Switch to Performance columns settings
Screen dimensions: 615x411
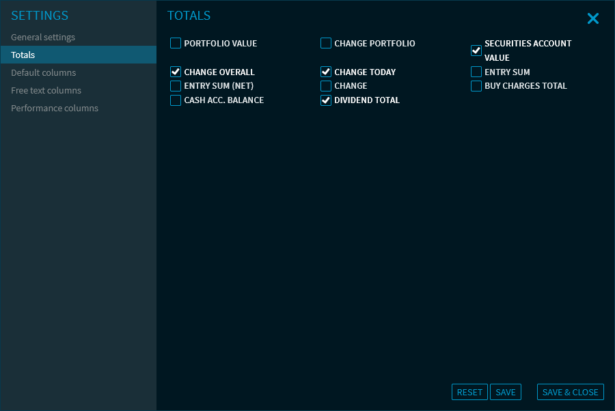click(55, 109)
